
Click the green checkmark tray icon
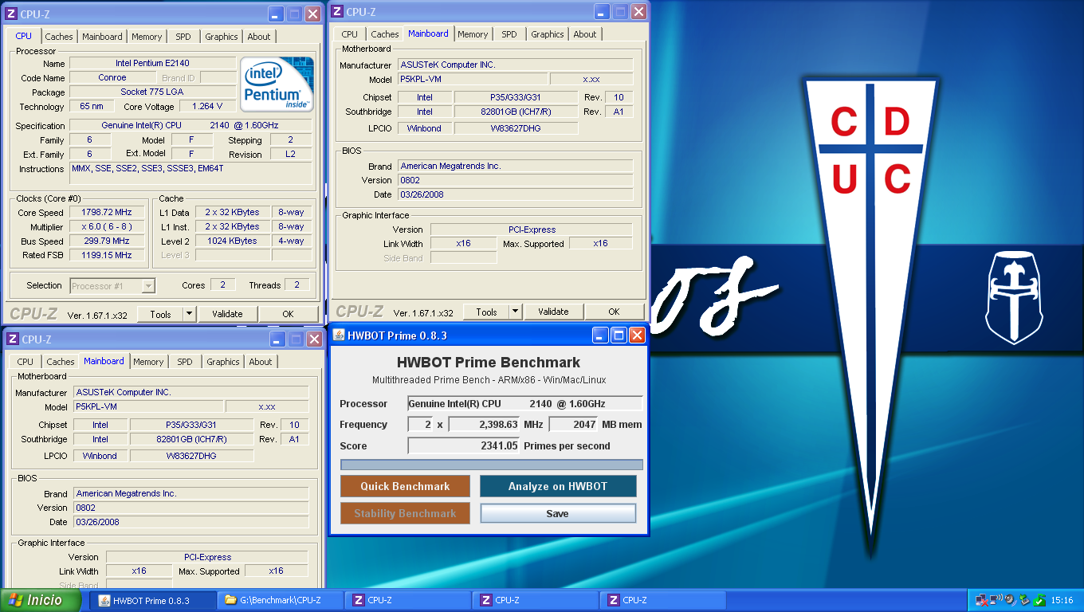click(x=1039, y=600)
